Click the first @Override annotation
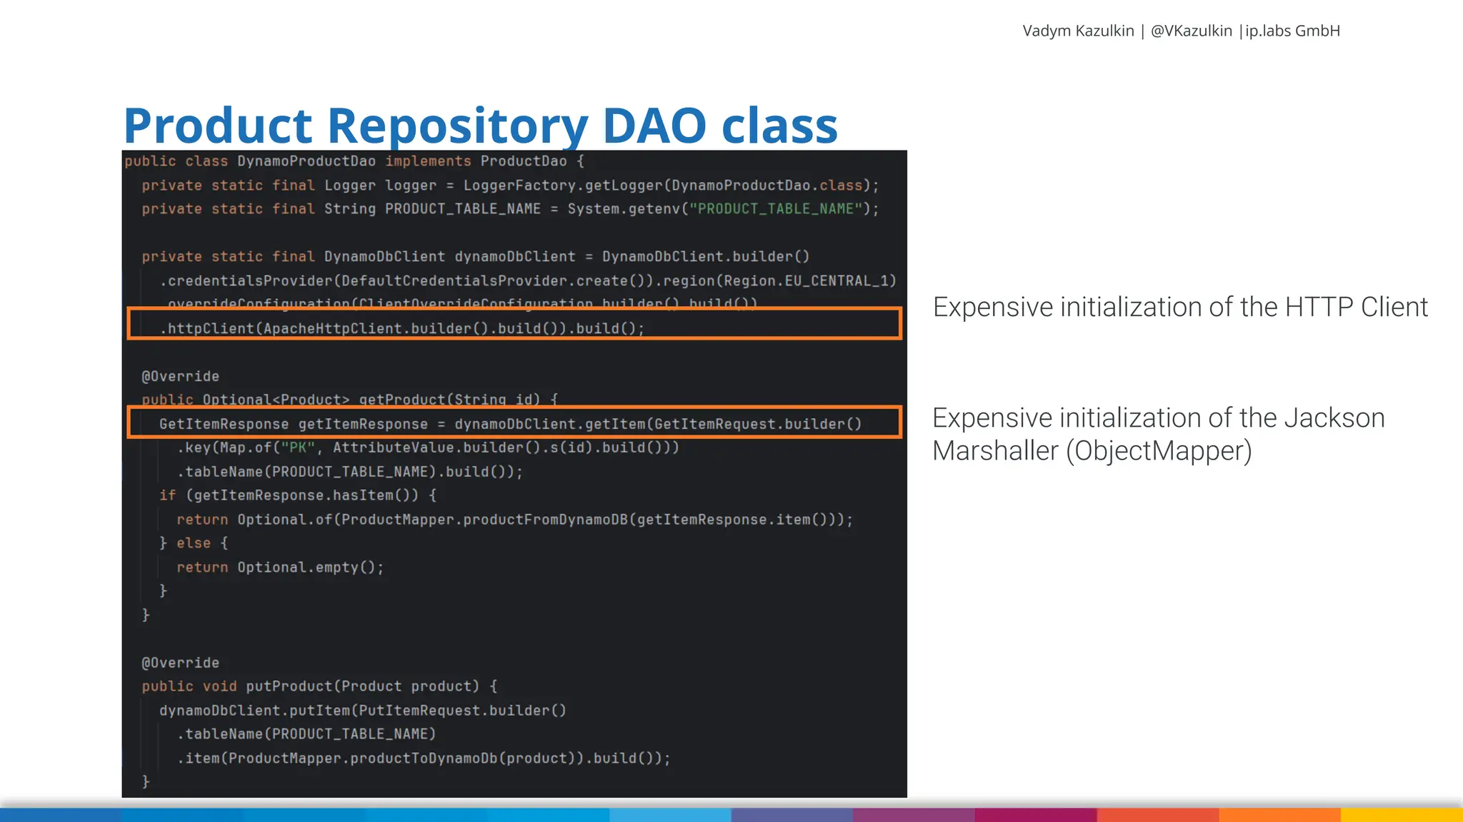 (180, 376)
